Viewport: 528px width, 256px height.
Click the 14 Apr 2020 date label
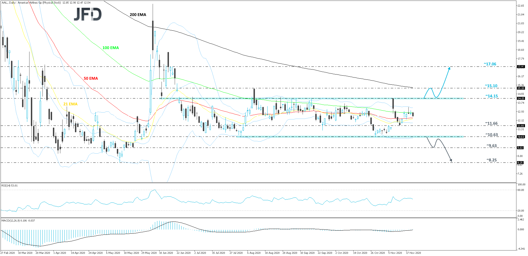(x=78, y=253)
